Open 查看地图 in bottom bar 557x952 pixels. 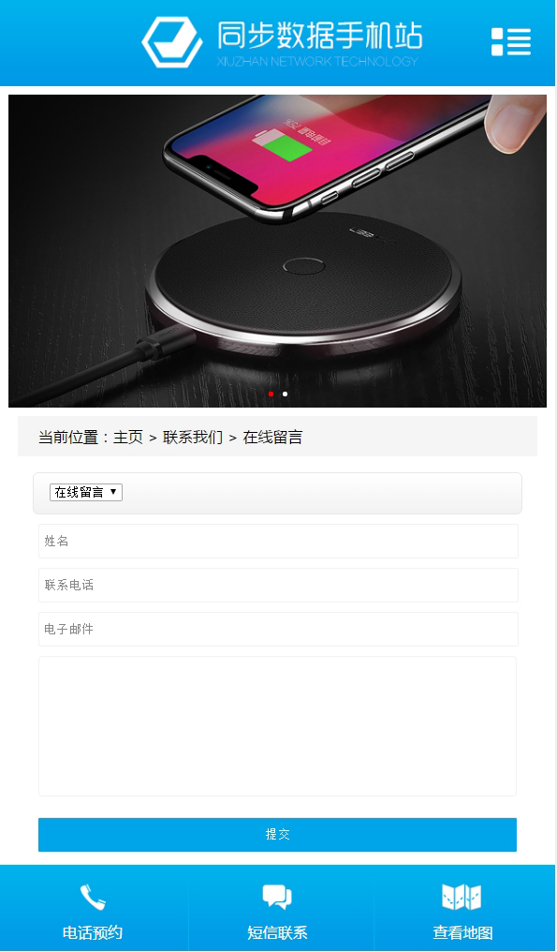coord(462,932)
